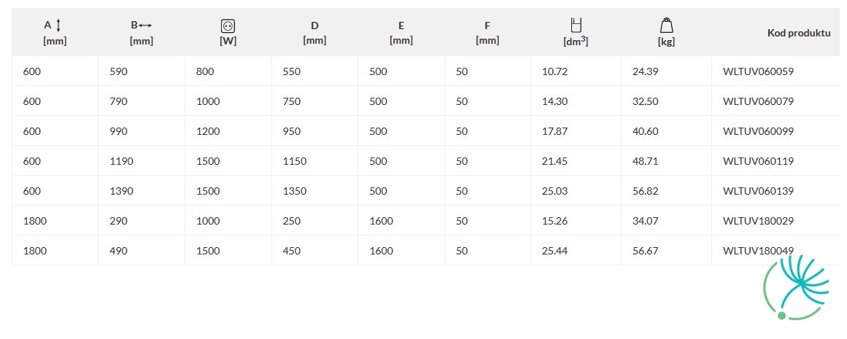Click the weight icon above [kg]

click(667, 26)
